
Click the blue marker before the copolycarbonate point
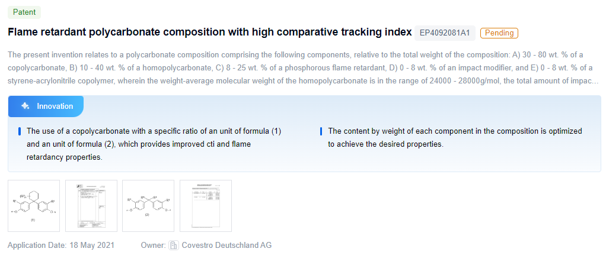[20, 131]
